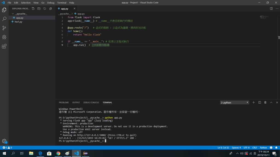Split the editor to the right
Image resolution: width=280 pixels, height=157 pixels.
point(271,8)
